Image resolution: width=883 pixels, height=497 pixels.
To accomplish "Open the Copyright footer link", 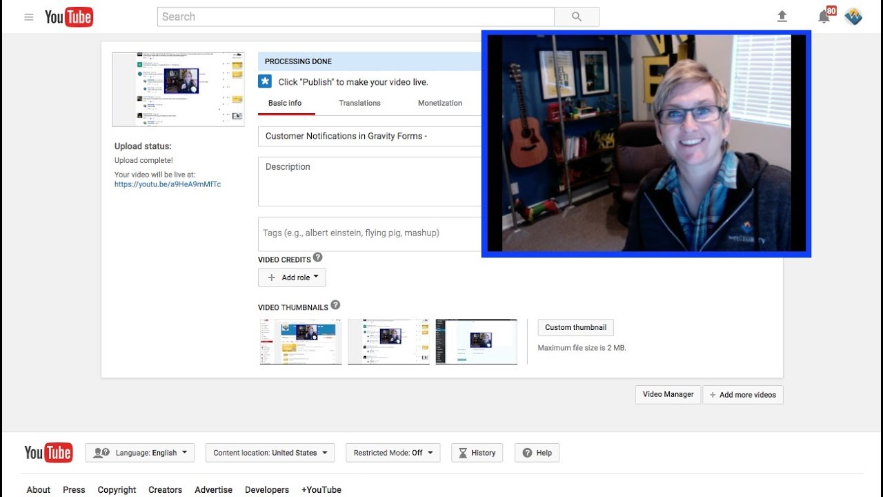I will click(117, 489).
